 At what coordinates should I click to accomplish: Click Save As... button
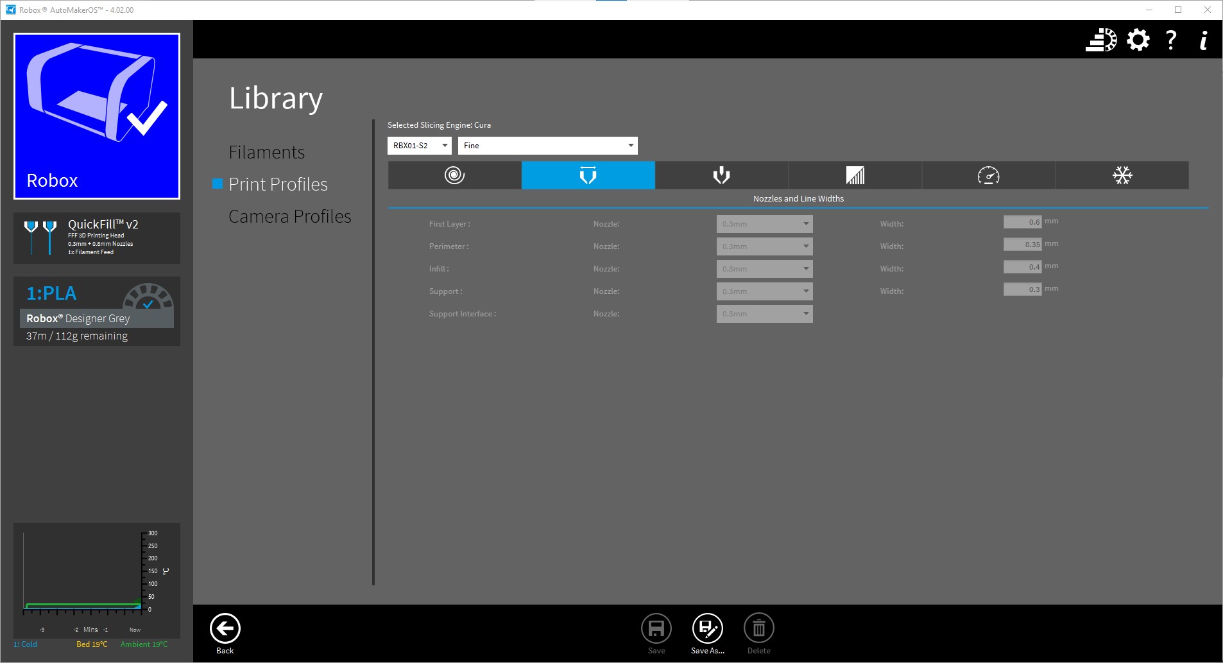(x=707, y=633)
